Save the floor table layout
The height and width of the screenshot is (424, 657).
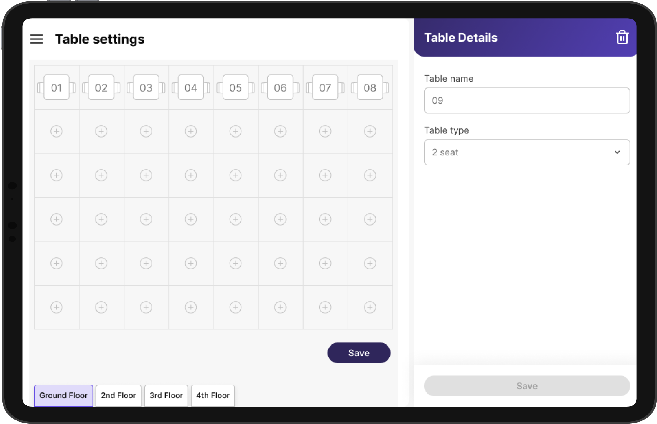tap(359, 353)
